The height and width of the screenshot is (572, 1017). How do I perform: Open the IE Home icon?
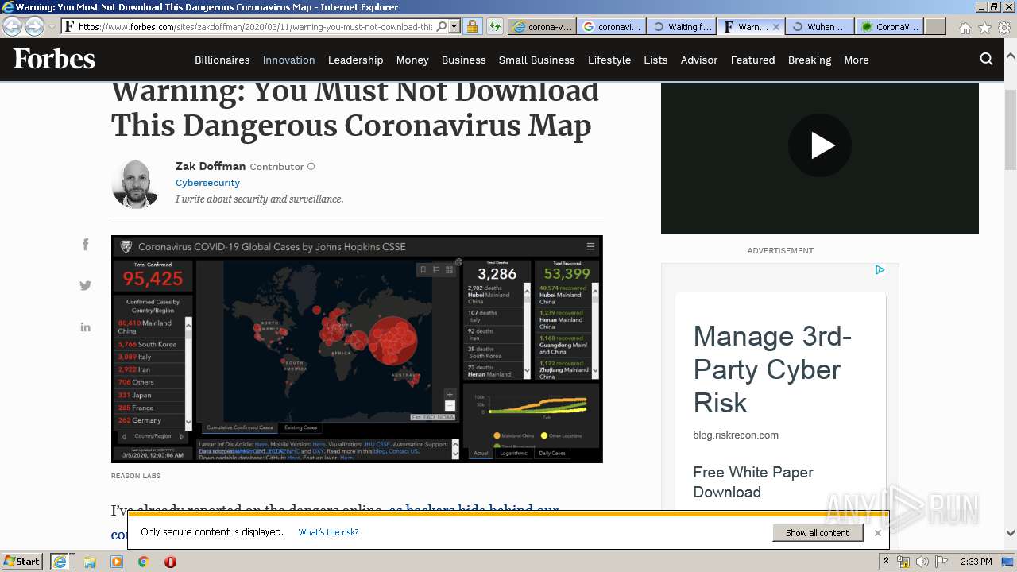point(965,27)
